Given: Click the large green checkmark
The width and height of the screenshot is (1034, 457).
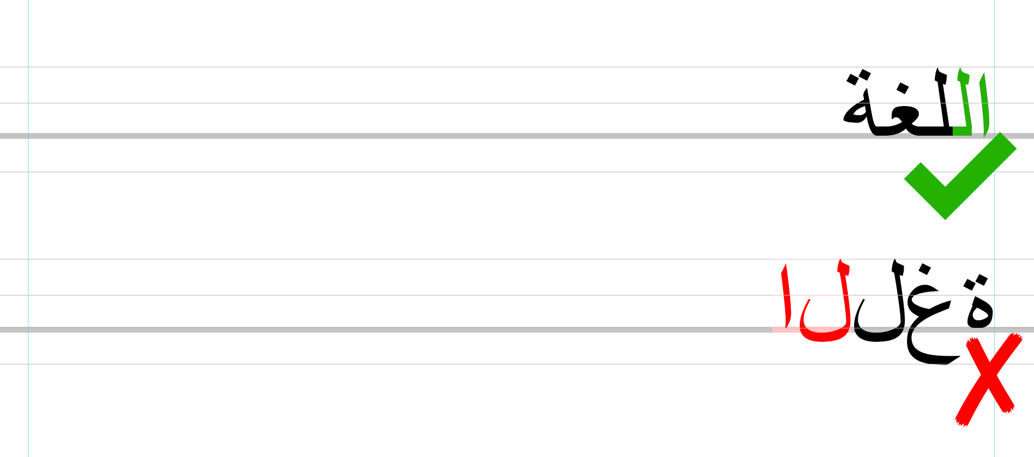Looking at the screenshot, I should (946, 195).
